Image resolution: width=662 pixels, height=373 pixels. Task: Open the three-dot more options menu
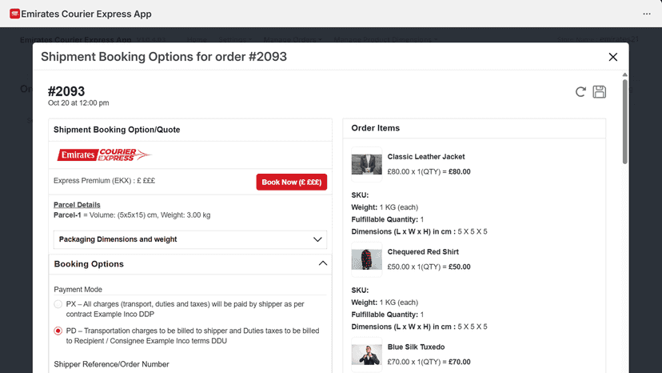[646, 14]
